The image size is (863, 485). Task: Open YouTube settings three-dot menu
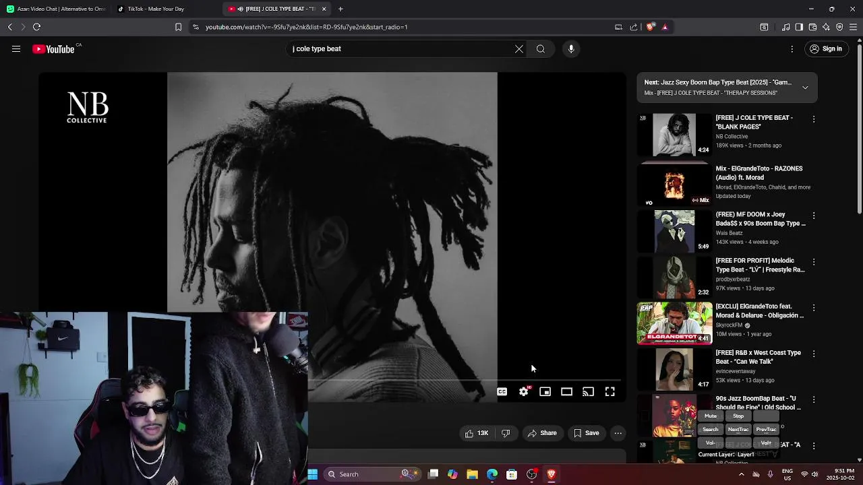coord(792,48)
